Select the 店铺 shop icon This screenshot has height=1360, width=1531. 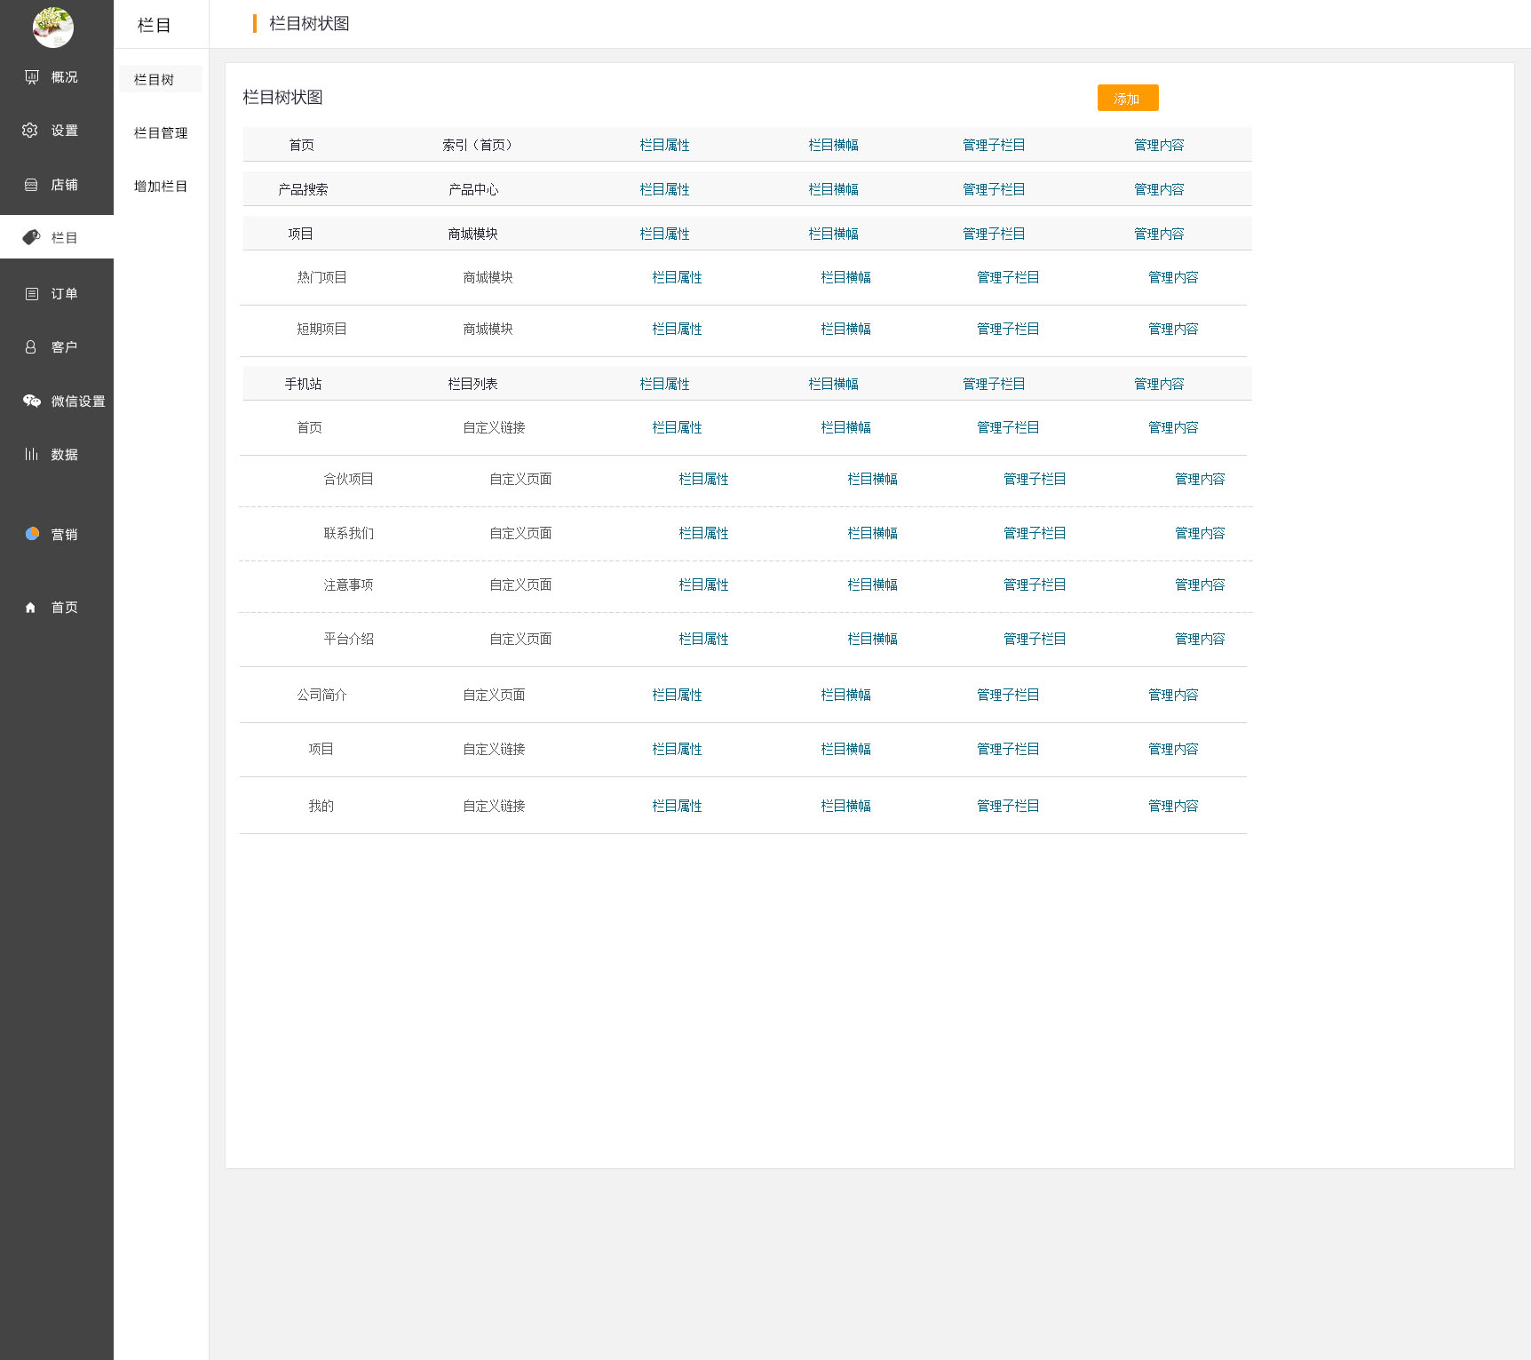31,185
